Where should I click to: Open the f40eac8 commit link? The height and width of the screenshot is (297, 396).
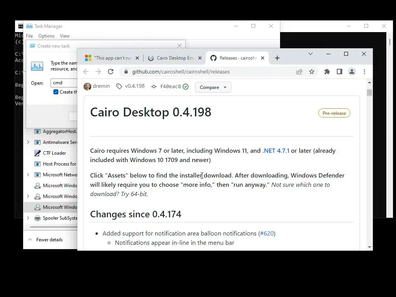point(171,86)
